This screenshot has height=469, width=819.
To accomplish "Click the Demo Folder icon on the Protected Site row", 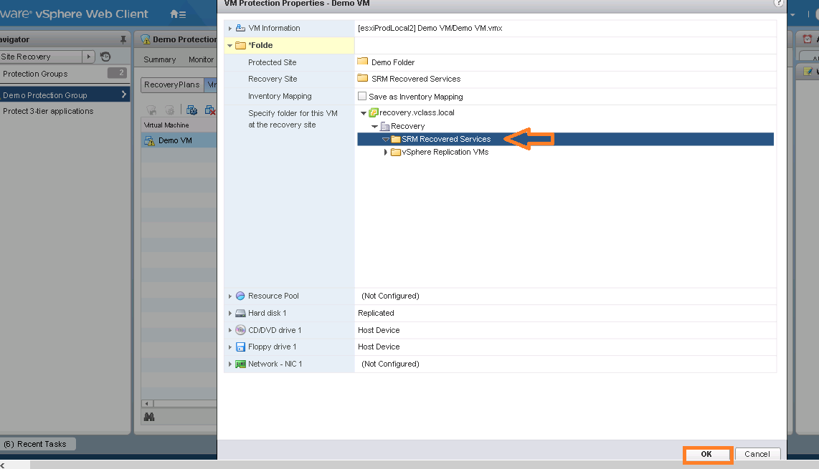I will pos(362,62).
